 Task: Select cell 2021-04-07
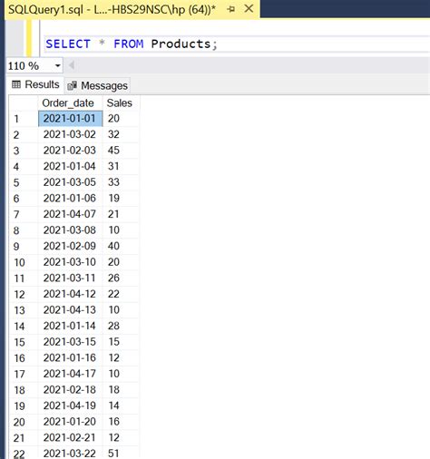point(70,214)
